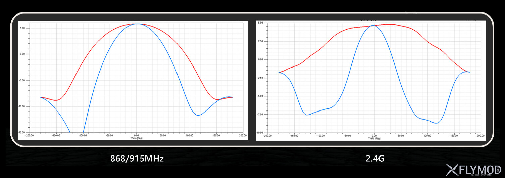Screen dimensions: 505x178
Task: Select the 2.4G caption label
Action: click(x=375, y=159)
